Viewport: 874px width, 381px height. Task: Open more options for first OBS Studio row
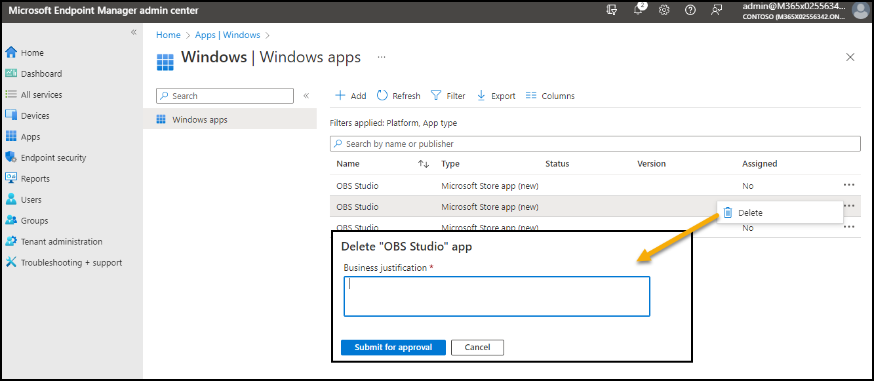tap(849, 185)
